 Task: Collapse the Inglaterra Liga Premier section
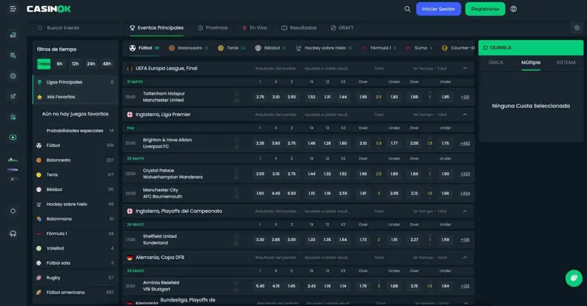(465, 114)
